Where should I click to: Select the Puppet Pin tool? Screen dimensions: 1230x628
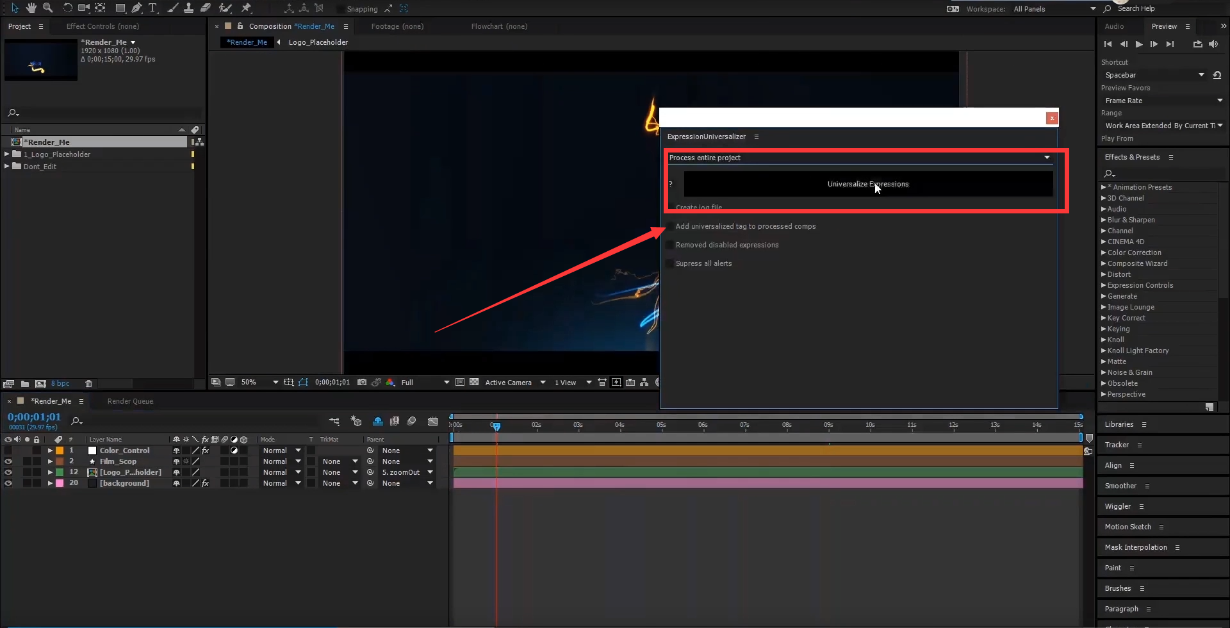pyautogui.click(x=246, y=8)
